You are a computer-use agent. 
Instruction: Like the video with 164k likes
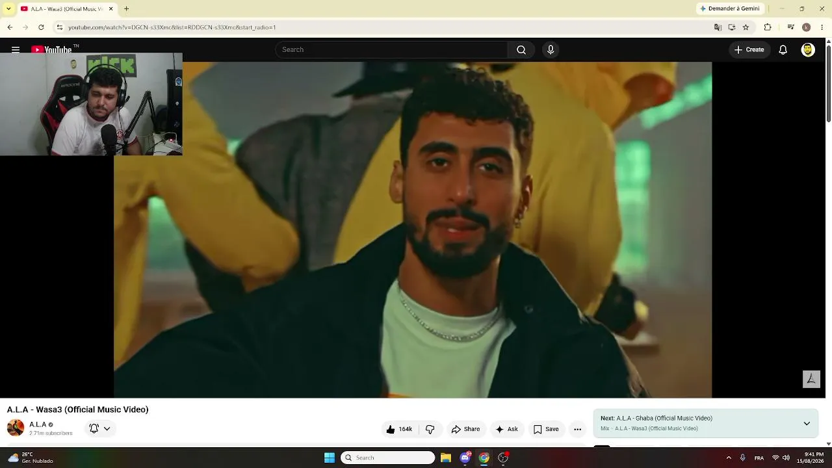click(398, 429)
